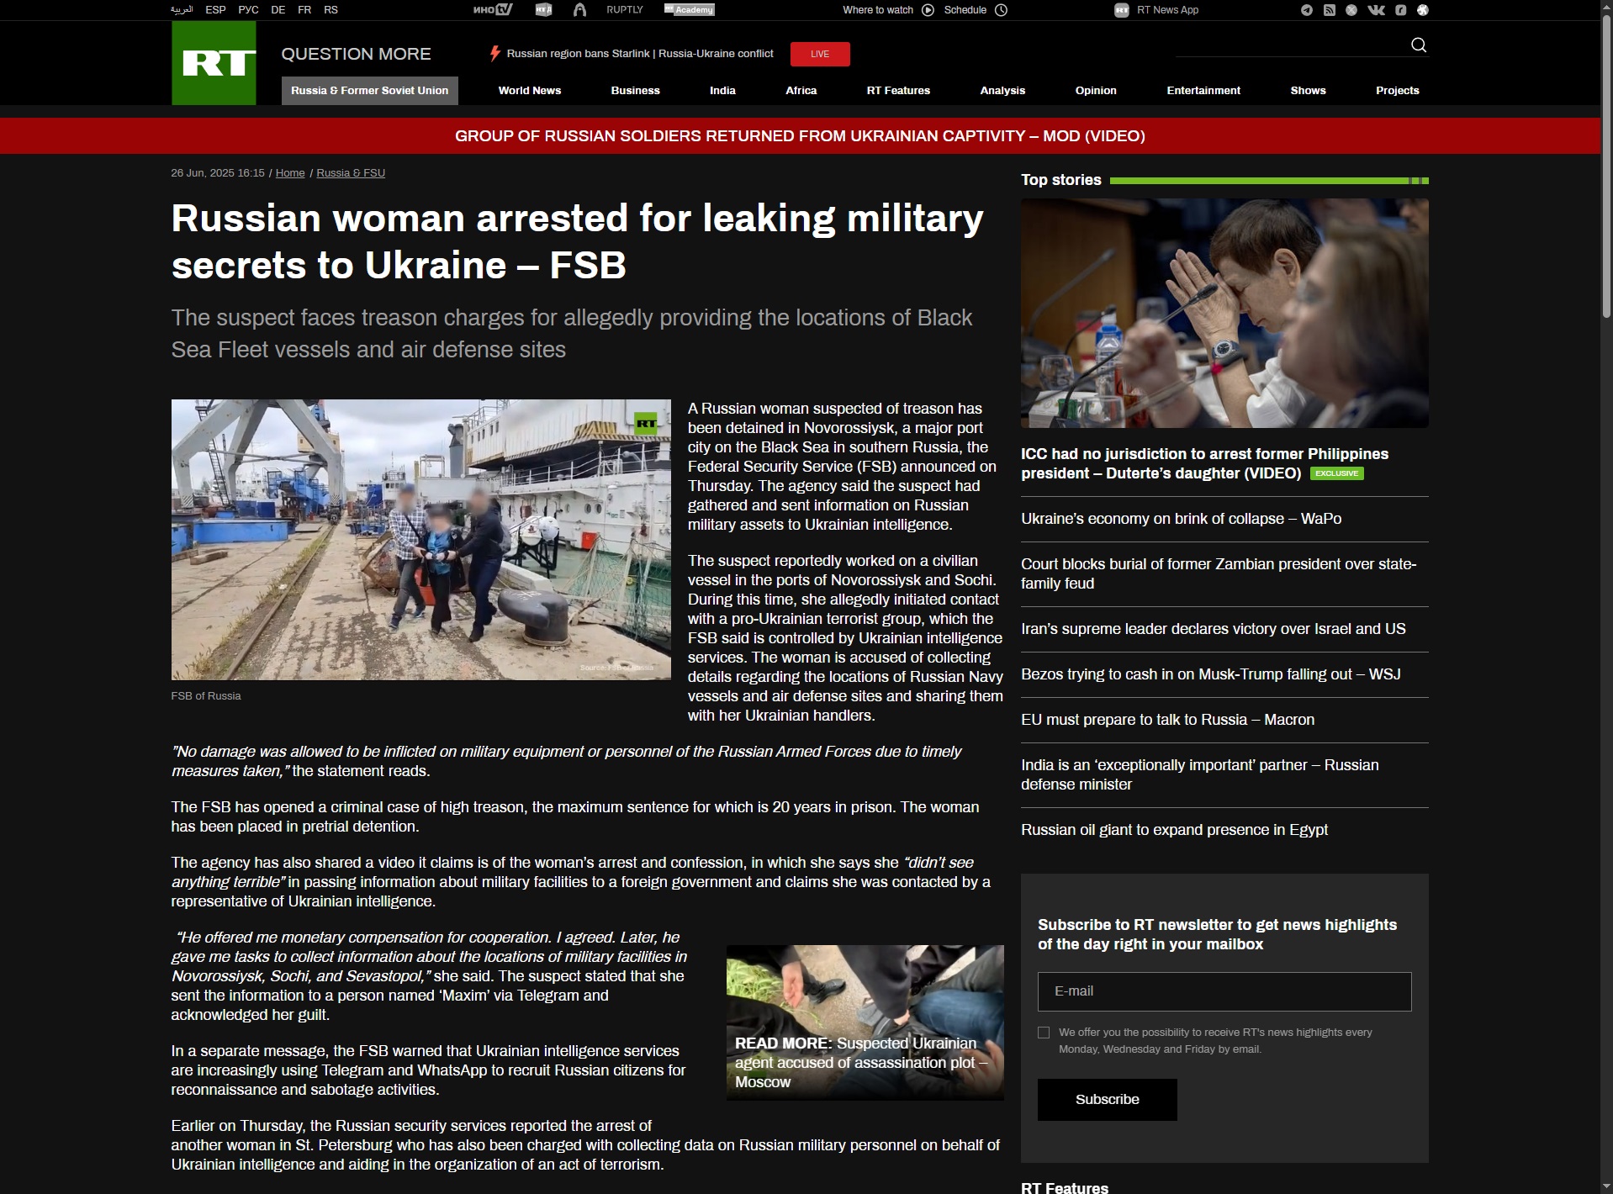
Task: Open RT News App link text
Action: pyautogui.click(x=1168, y=10)
